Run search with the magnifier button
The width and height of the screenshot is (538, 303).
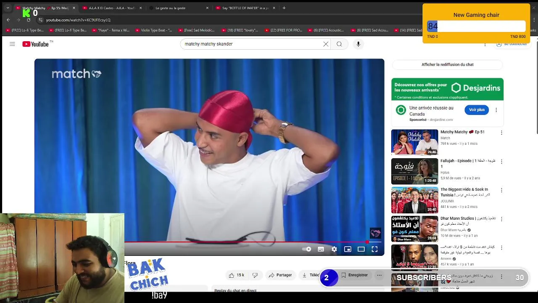339,44
